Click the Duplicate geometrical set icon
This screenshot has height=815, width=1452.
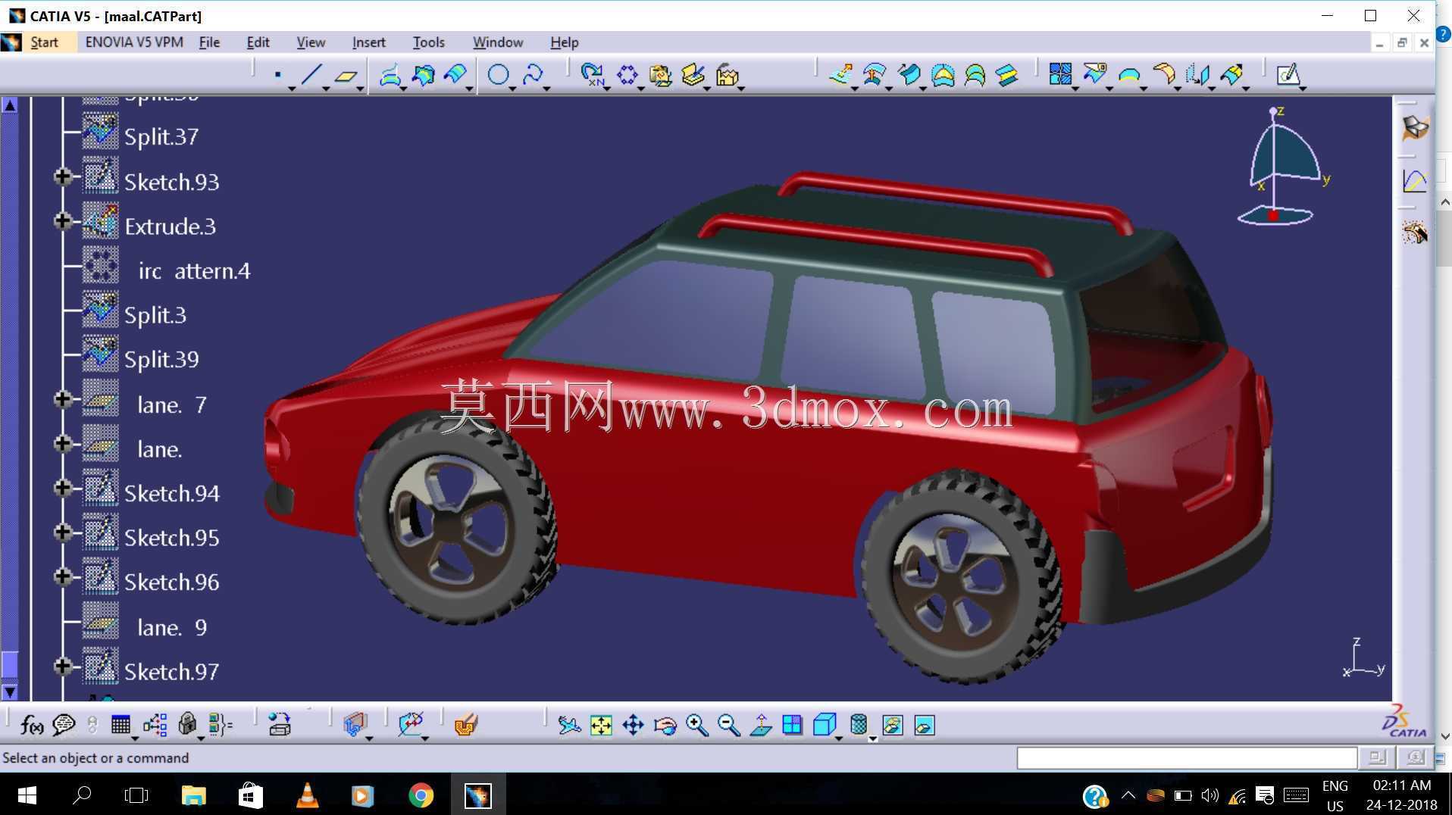click(x=661, y=74)
